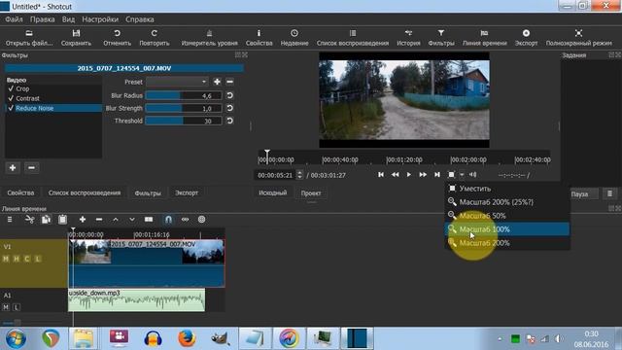Enter Полноэкранный режим fullscreen mode
Screen dimensions: 622x350
click(579, 38)
